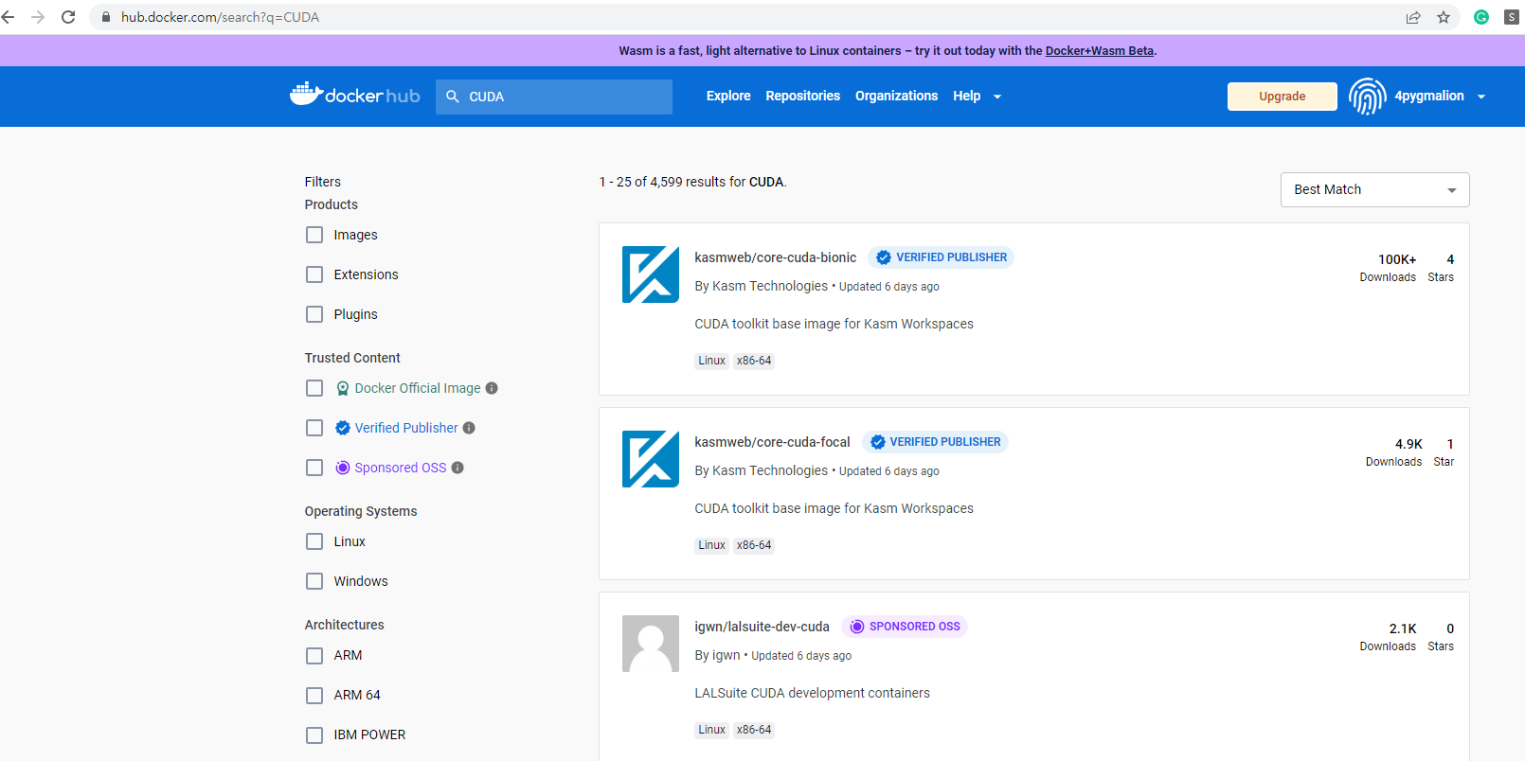Viewport: 1525px width, 761px height.
Task: Tick the Linux operating system checkbox
Action: (x=314, y=541)
